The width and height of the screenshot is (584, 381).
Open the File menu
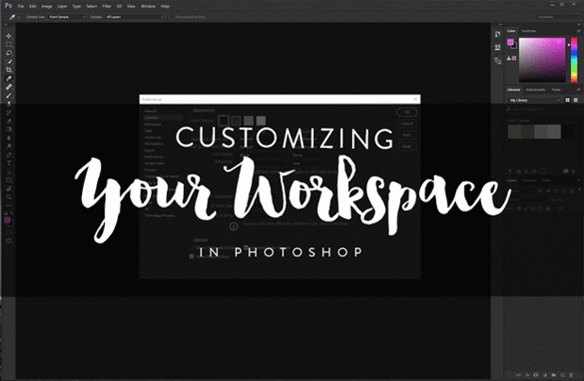coord(21,6)
